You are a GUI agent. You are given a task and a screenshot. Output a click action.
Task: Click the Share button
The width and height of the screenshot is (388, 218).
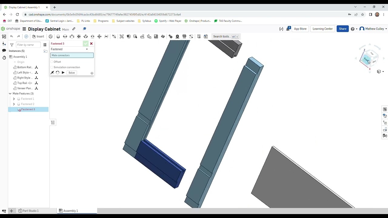(x=343, y=29)
